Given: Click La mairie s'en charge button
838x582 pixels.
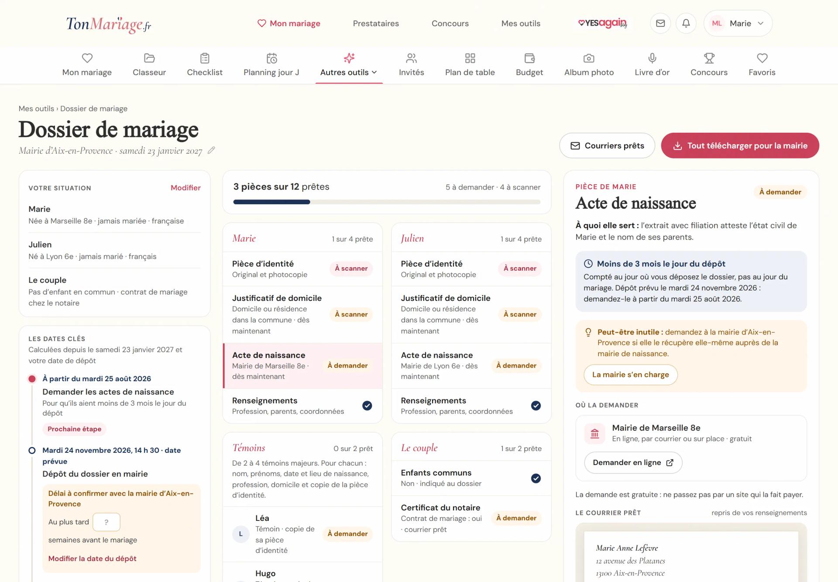Looking at the screenshot, I should (631, 375).
